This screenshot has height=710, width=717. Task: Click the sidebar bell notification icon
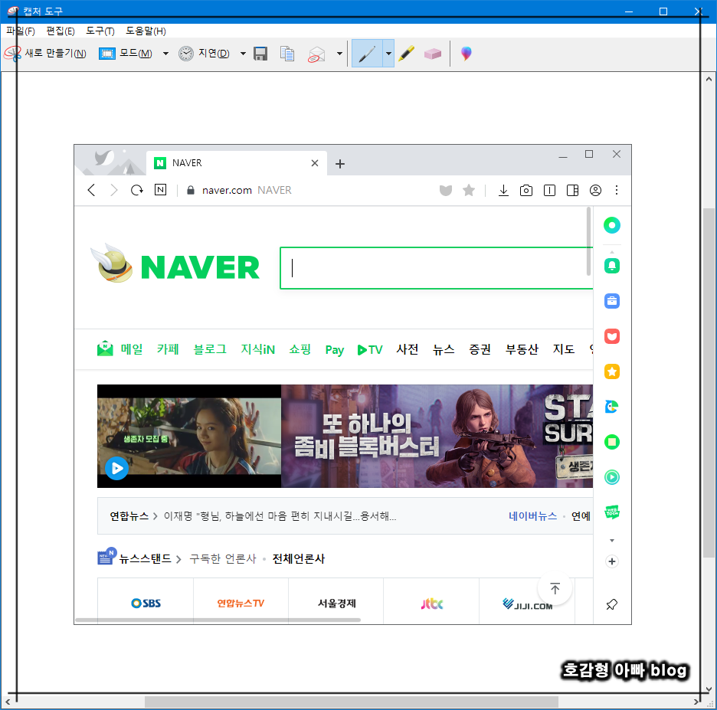coord(612,266)
